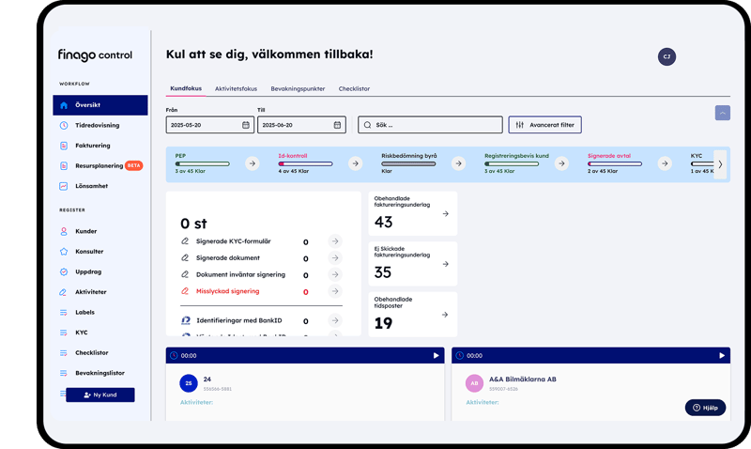Switch to the Aktivitetsfokus tab

pos(236,88)
